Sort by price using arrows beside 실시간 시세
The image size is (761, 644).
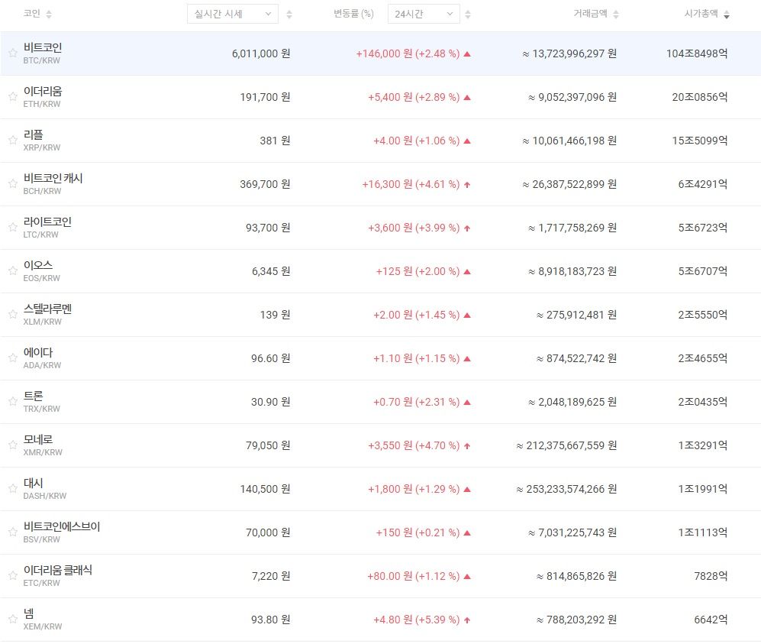click(289, 15)
